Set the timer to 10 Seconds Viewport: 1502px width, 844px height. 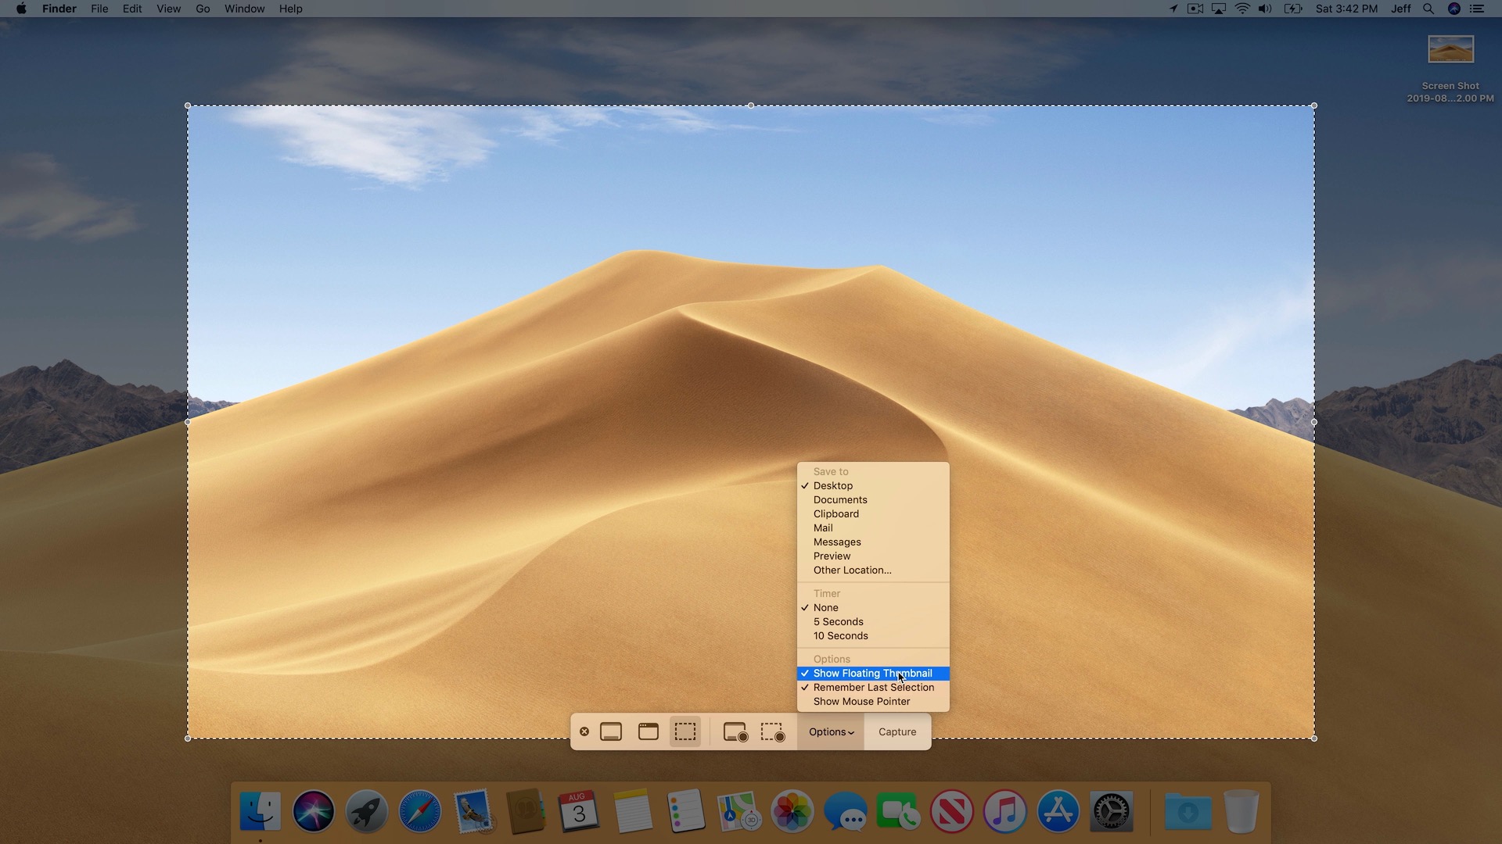840,635
